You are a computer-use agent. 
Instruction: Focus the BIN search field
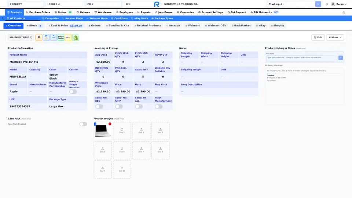pos(139,4)
